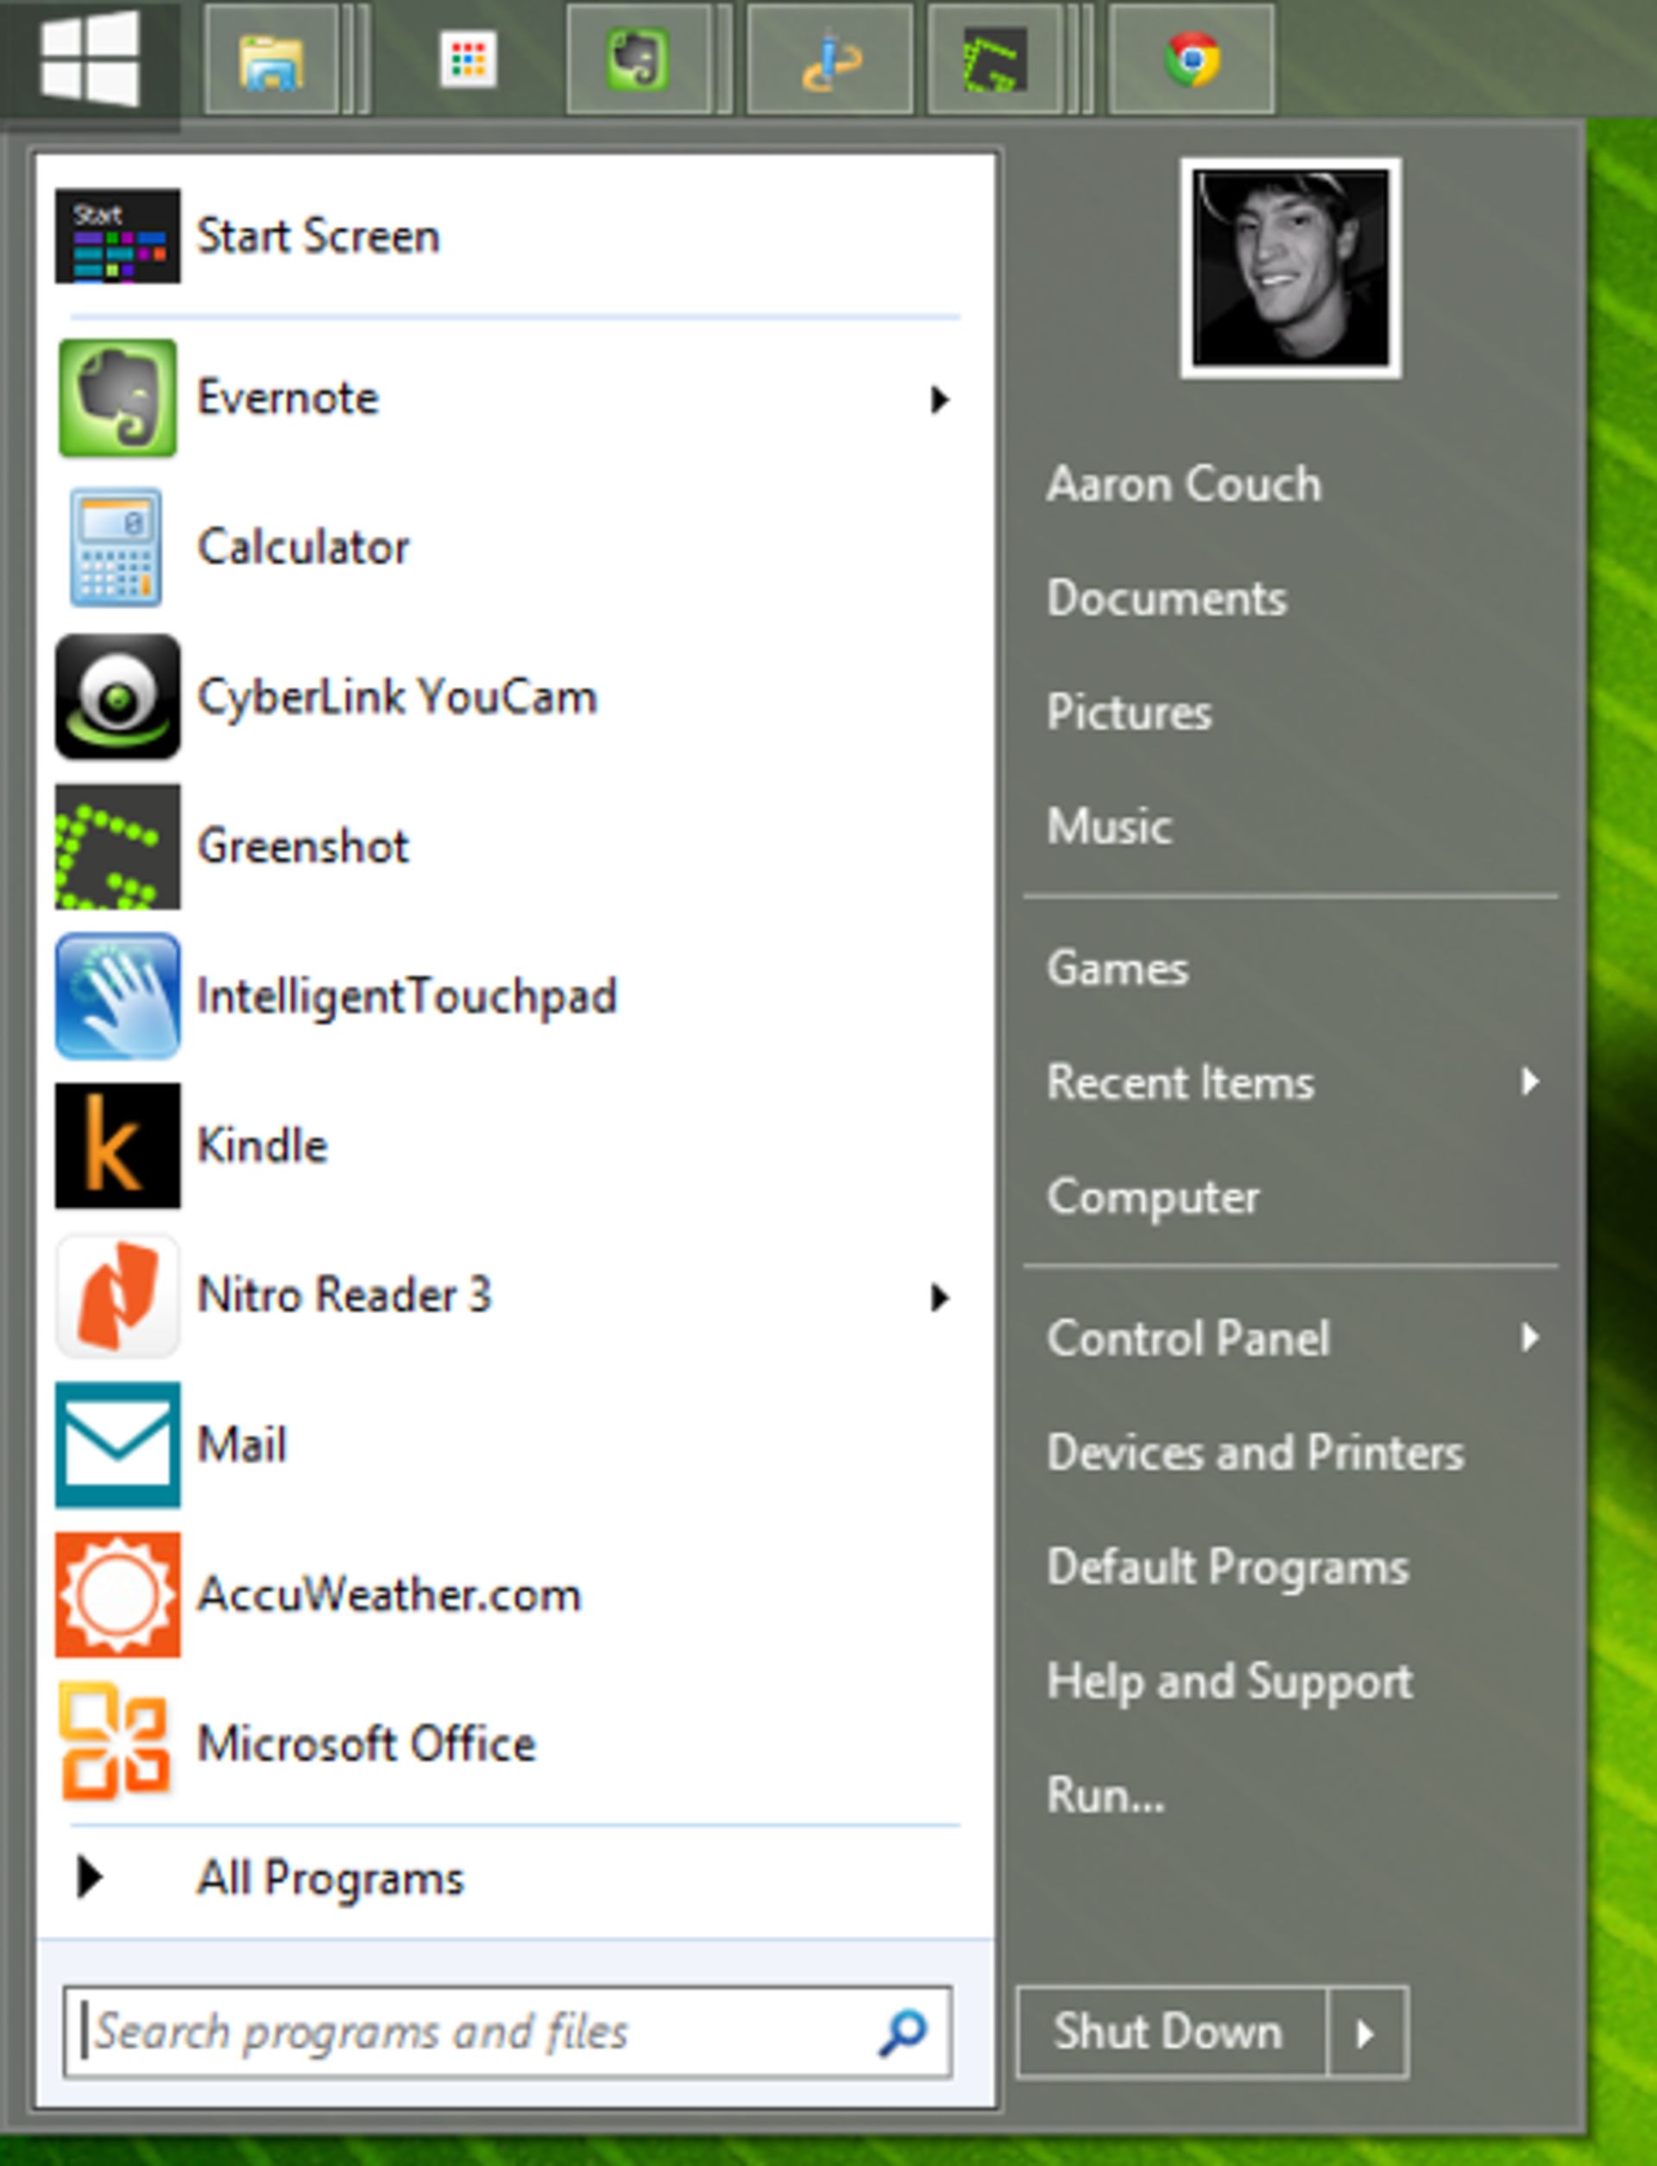
Task: Open Computer
Action: [x=1153, y=1198]
